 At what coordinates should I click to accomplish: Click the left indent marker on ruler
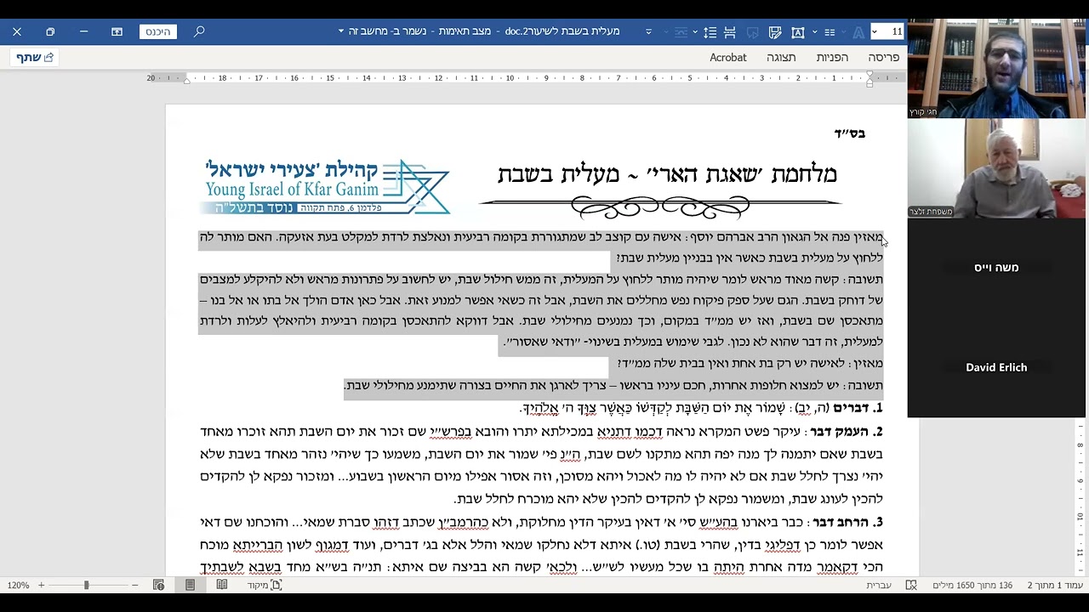point(187,80)
